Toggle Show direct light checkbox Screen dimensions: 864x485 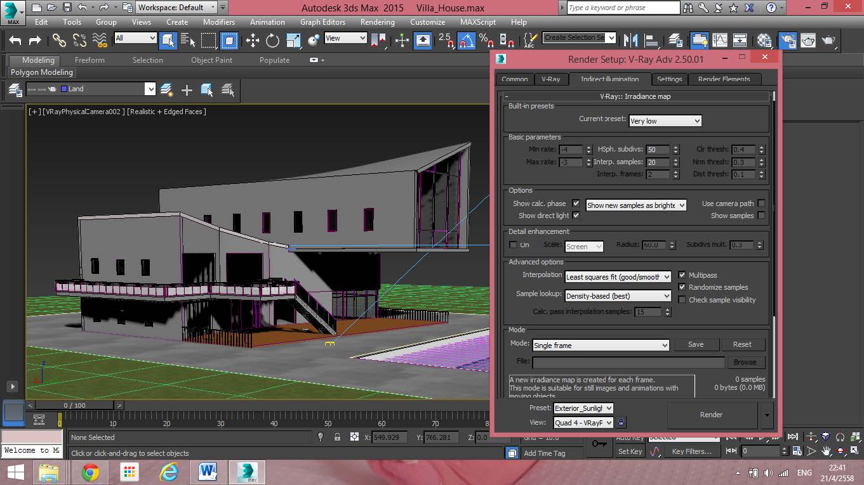(x=576, y=216)
